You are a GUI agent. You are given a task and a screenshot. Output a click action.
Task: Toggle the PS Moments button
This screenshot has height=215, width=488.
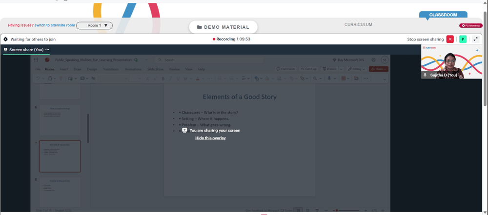(x=471, y=25)
